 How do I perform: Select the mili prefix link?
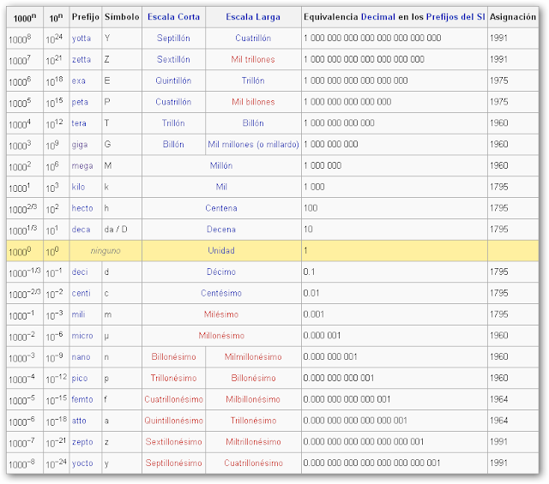78,314
